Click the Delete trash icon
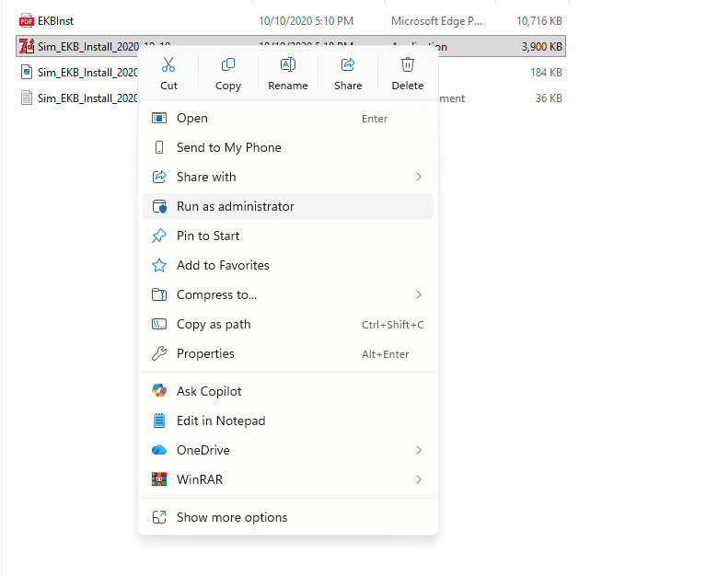 408,65
